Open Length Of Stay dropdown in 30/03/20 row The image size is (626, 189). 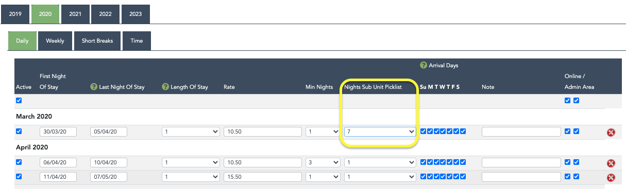(191, 132)
